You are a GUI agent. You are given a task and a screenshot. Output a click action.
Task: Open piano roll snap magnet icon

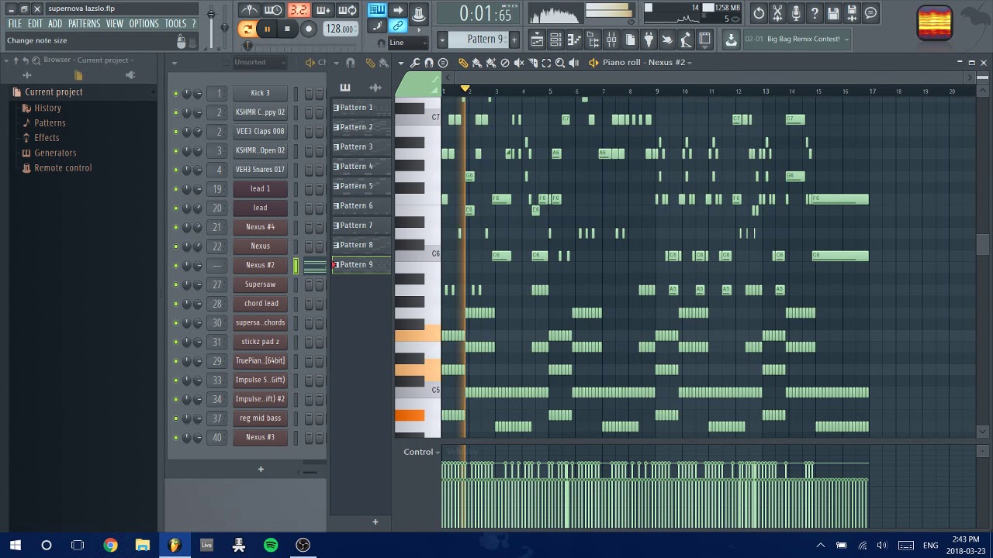(429, 63)
